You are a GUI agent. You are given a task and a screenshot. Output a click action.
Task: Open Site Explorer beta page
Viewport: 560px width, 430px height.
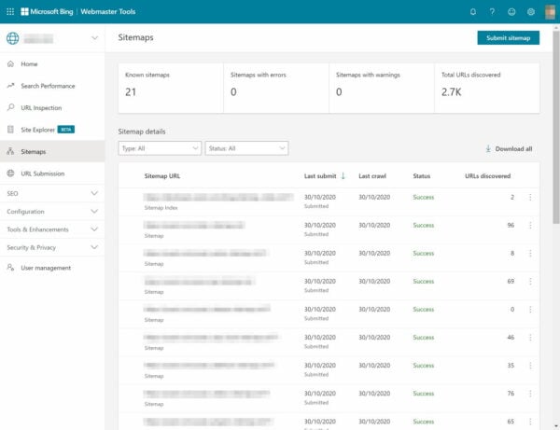39,130
